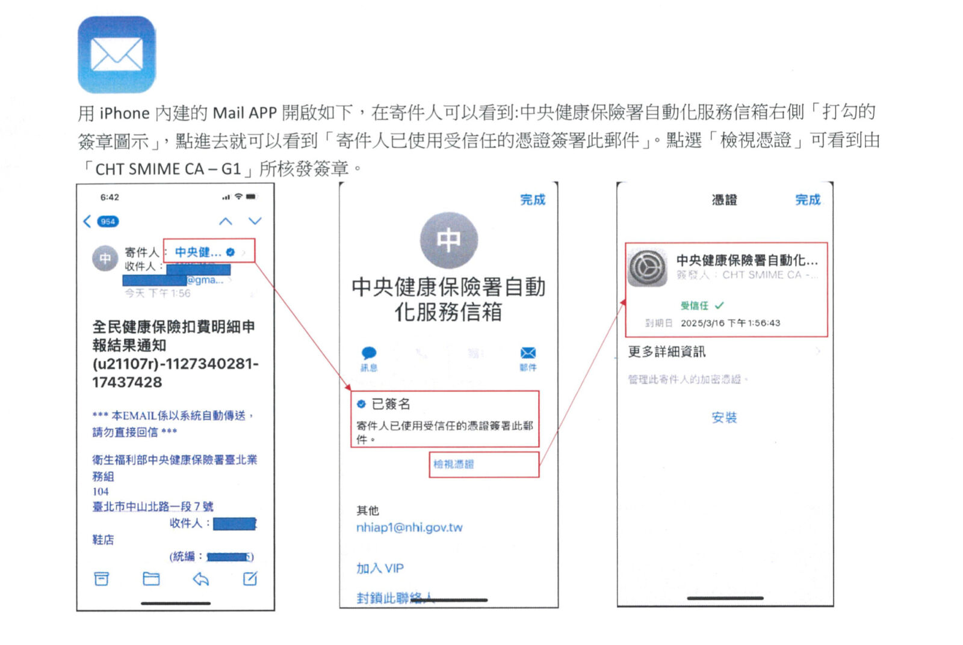
Task: Tap the 今天 下午 1:56 timestamp
Action: tap(158, 293)
